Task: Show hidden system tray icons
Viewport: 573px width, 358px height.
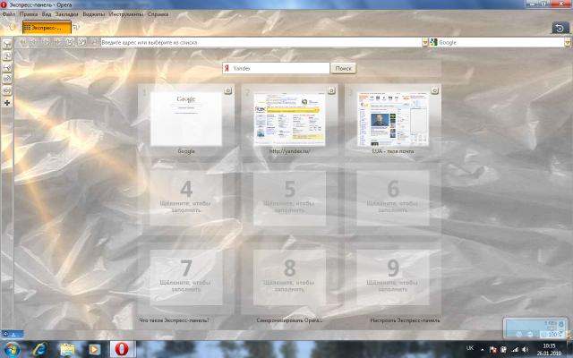Action: coord(483,350)
